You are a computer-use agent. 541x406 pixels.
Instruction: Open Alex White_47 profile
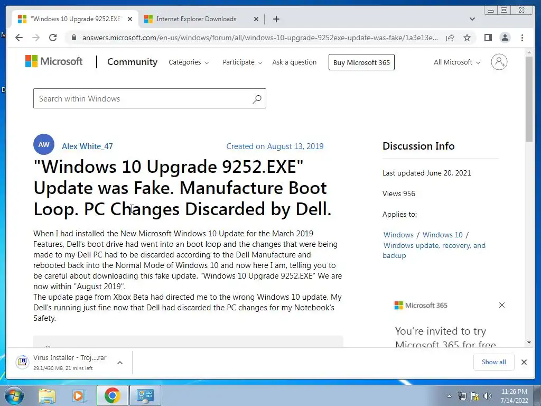(87, 146)
